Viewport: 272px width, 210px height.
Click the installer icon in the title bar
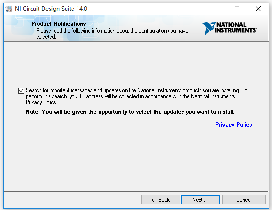pyautogui.click(x=9, y=9)
